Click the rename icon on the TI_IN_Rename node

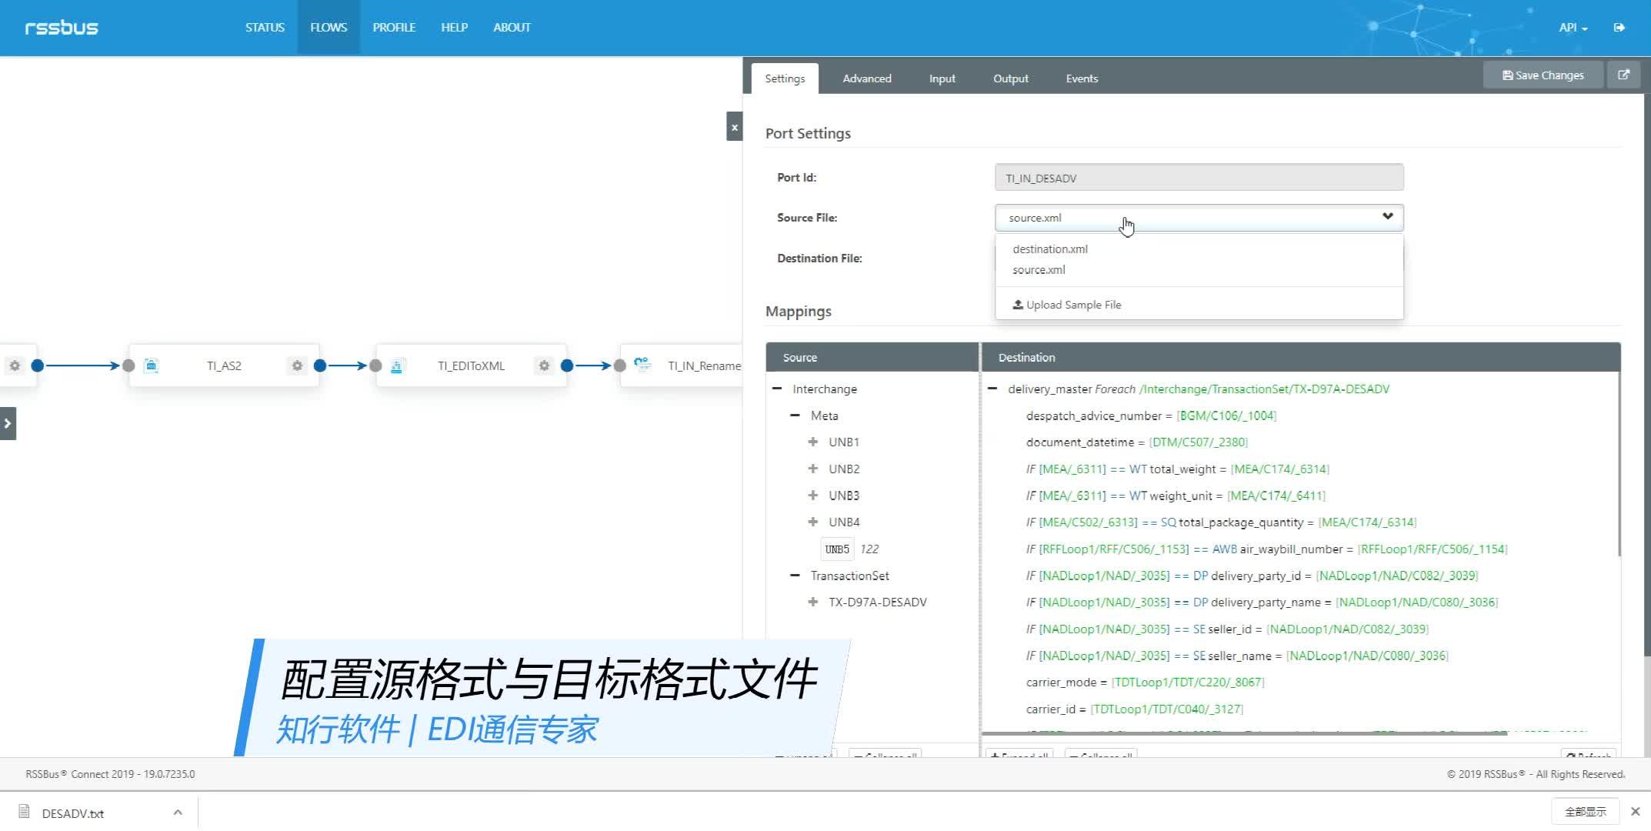(642, 365)
